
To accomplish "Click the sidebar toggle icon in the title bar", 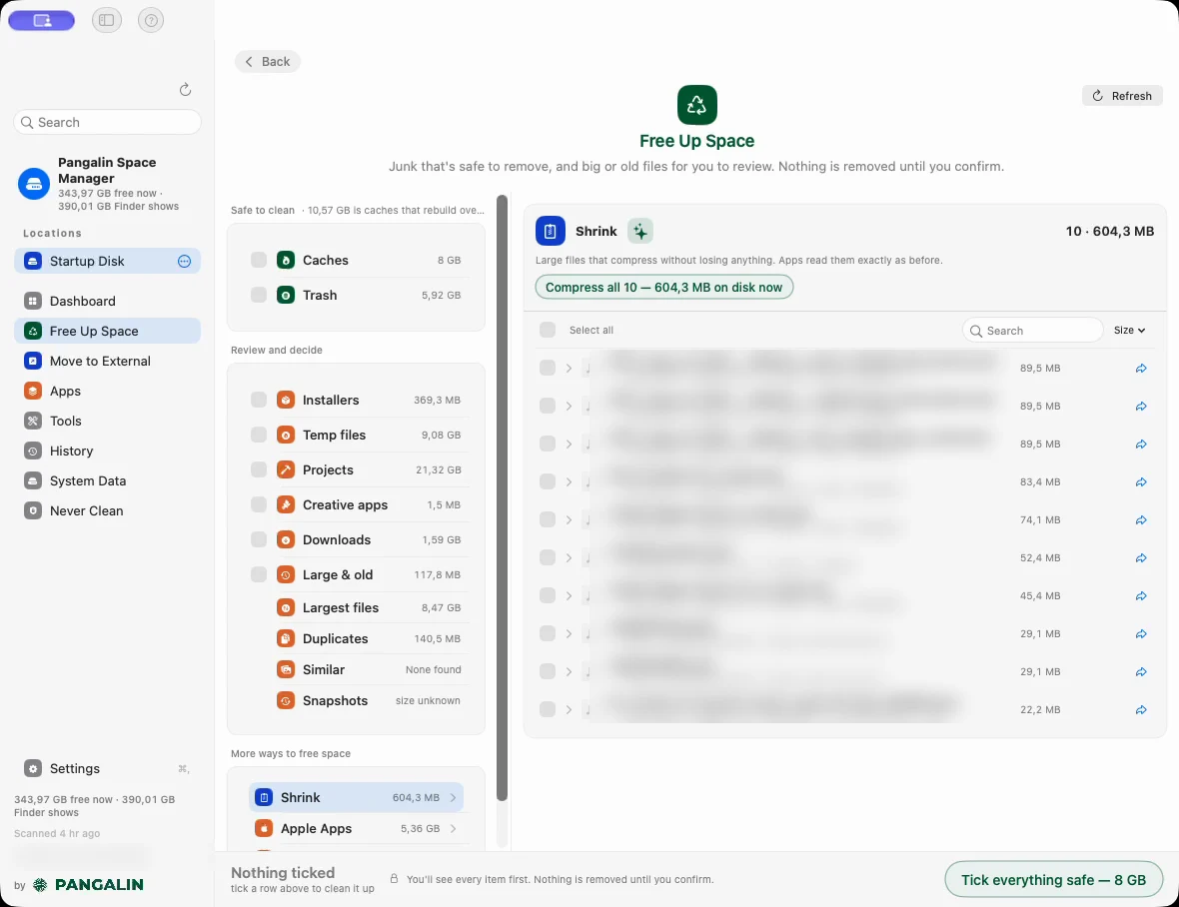I will click(107, 20).
